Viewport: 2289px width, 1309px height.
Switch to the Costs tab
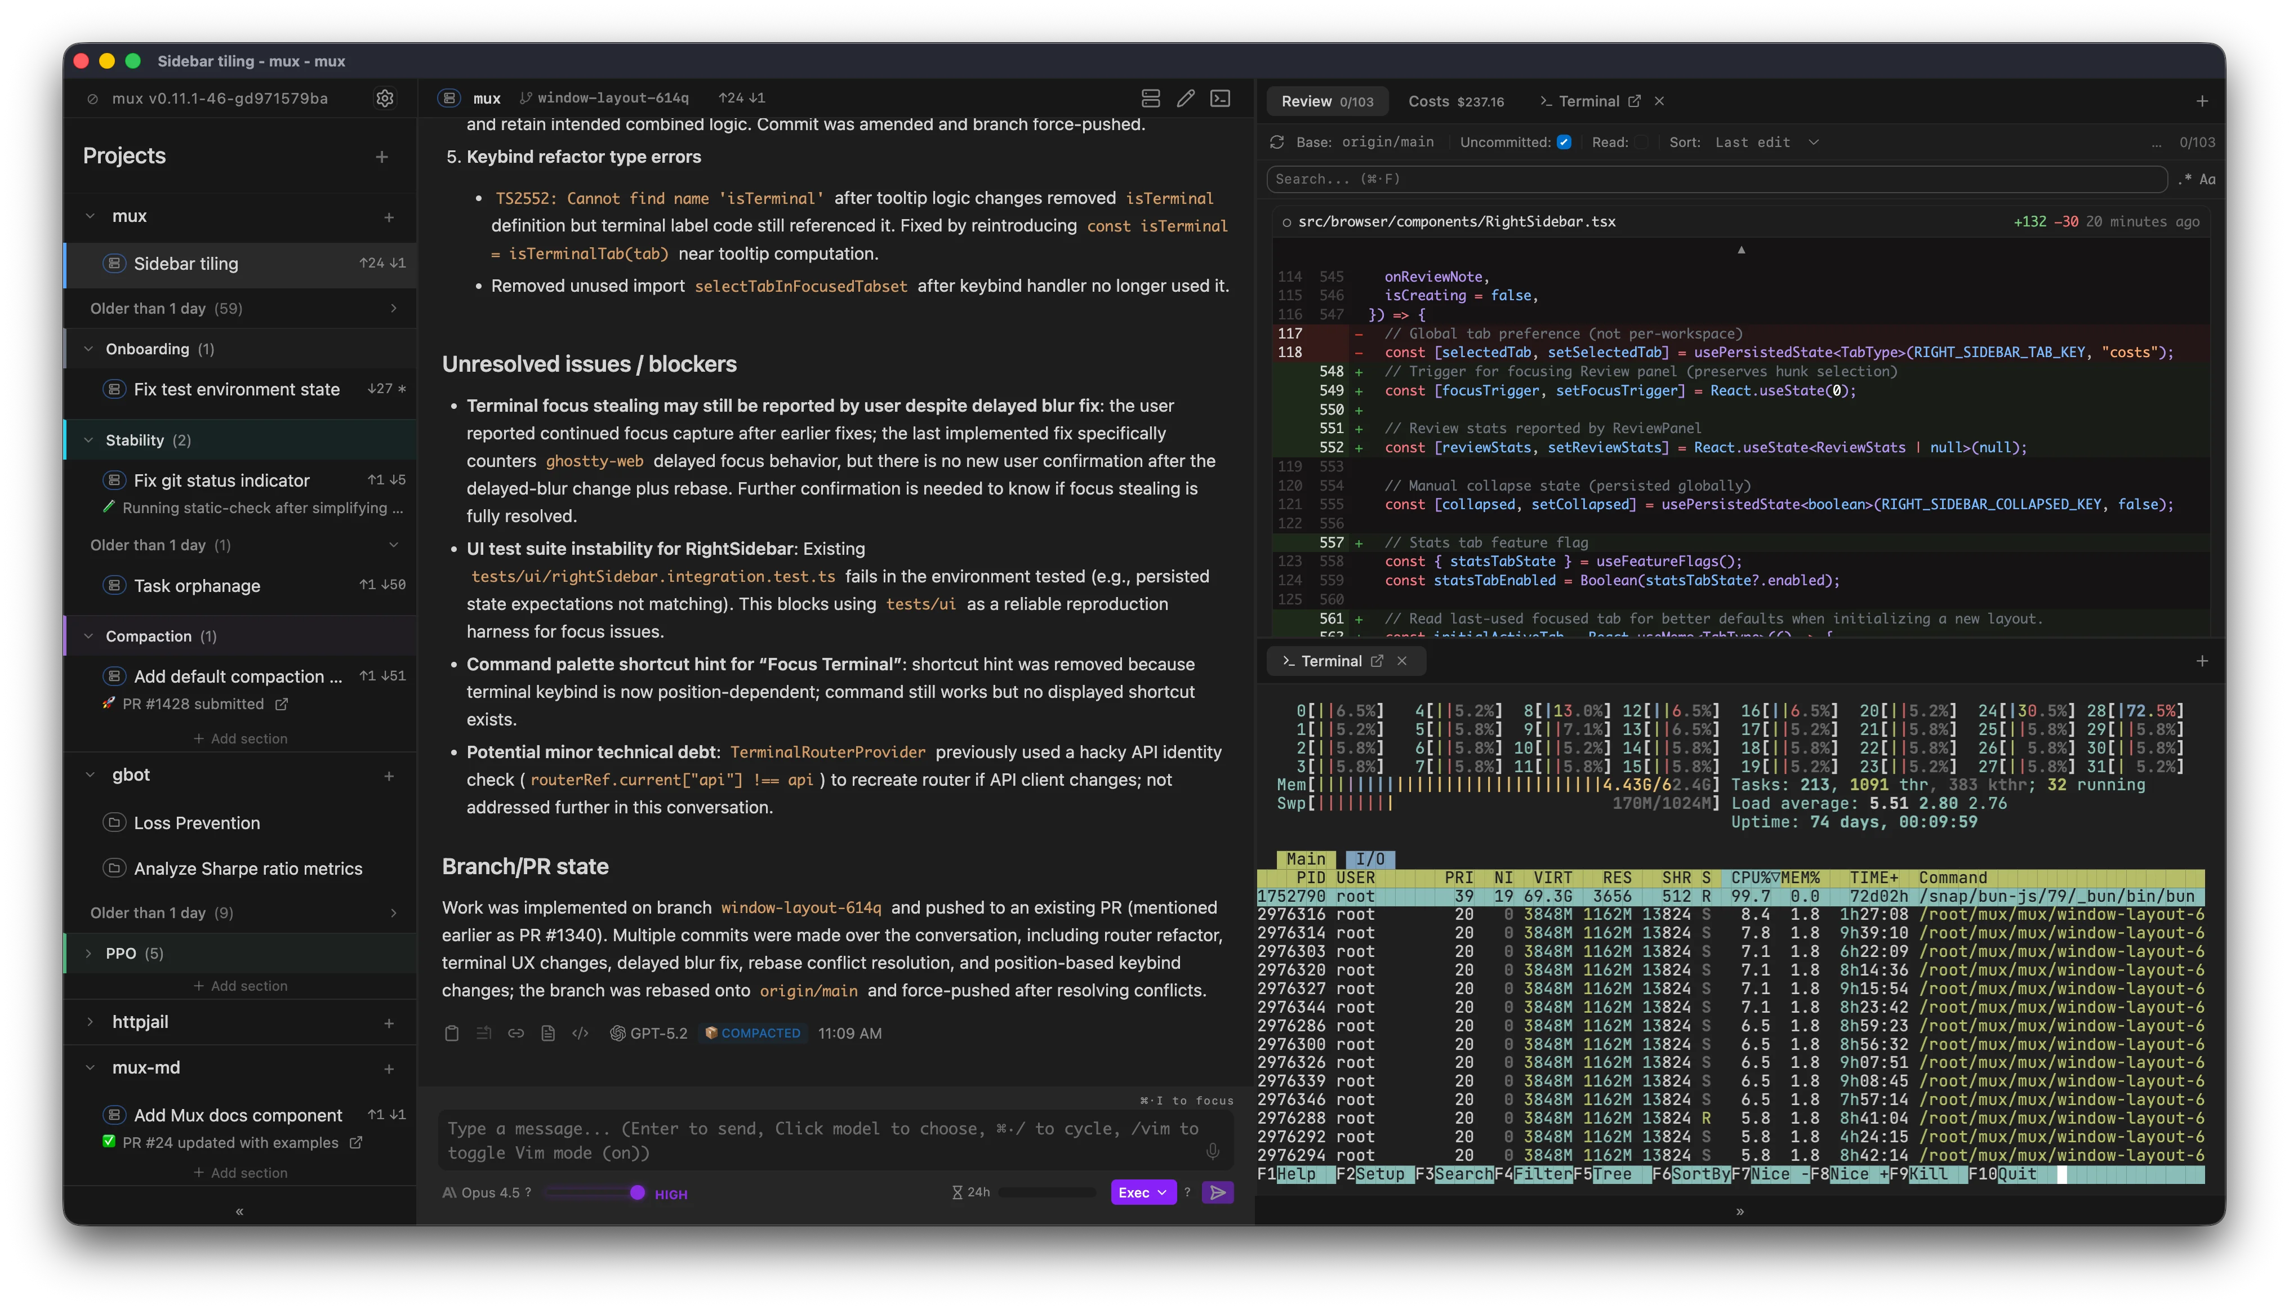click(1455, 101)
